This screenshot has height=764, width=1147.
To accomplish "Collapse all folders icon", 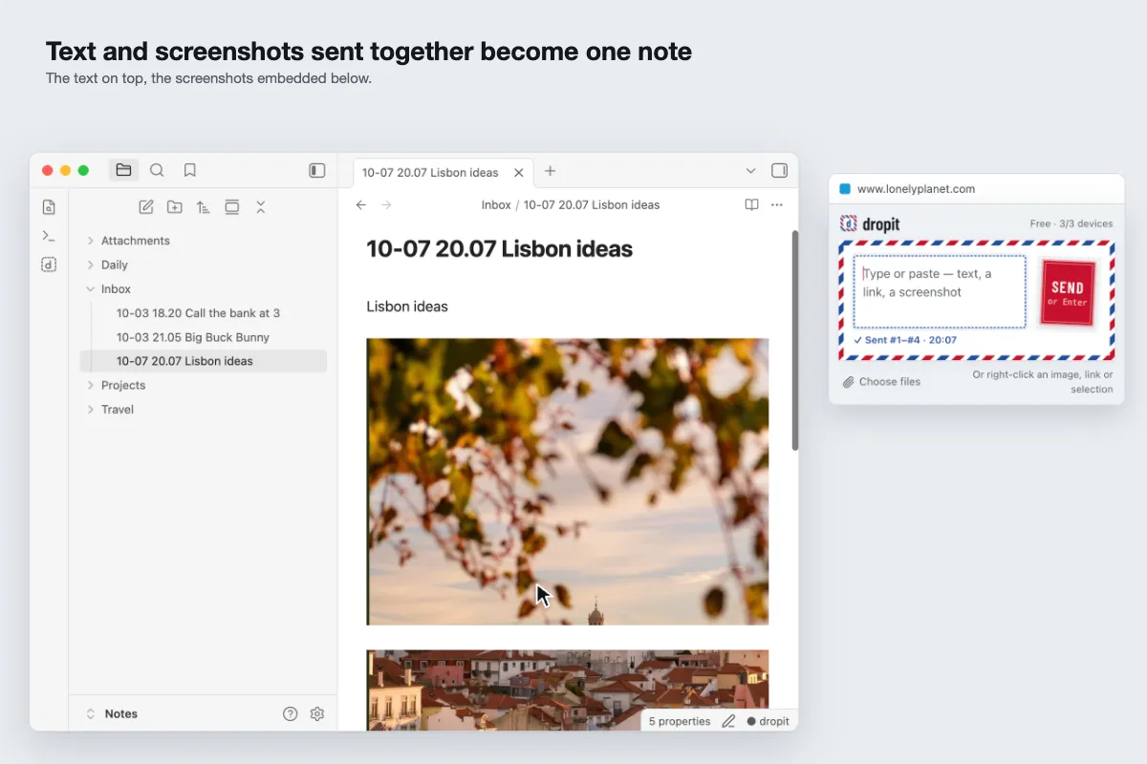I will click(x=260, y=206).
